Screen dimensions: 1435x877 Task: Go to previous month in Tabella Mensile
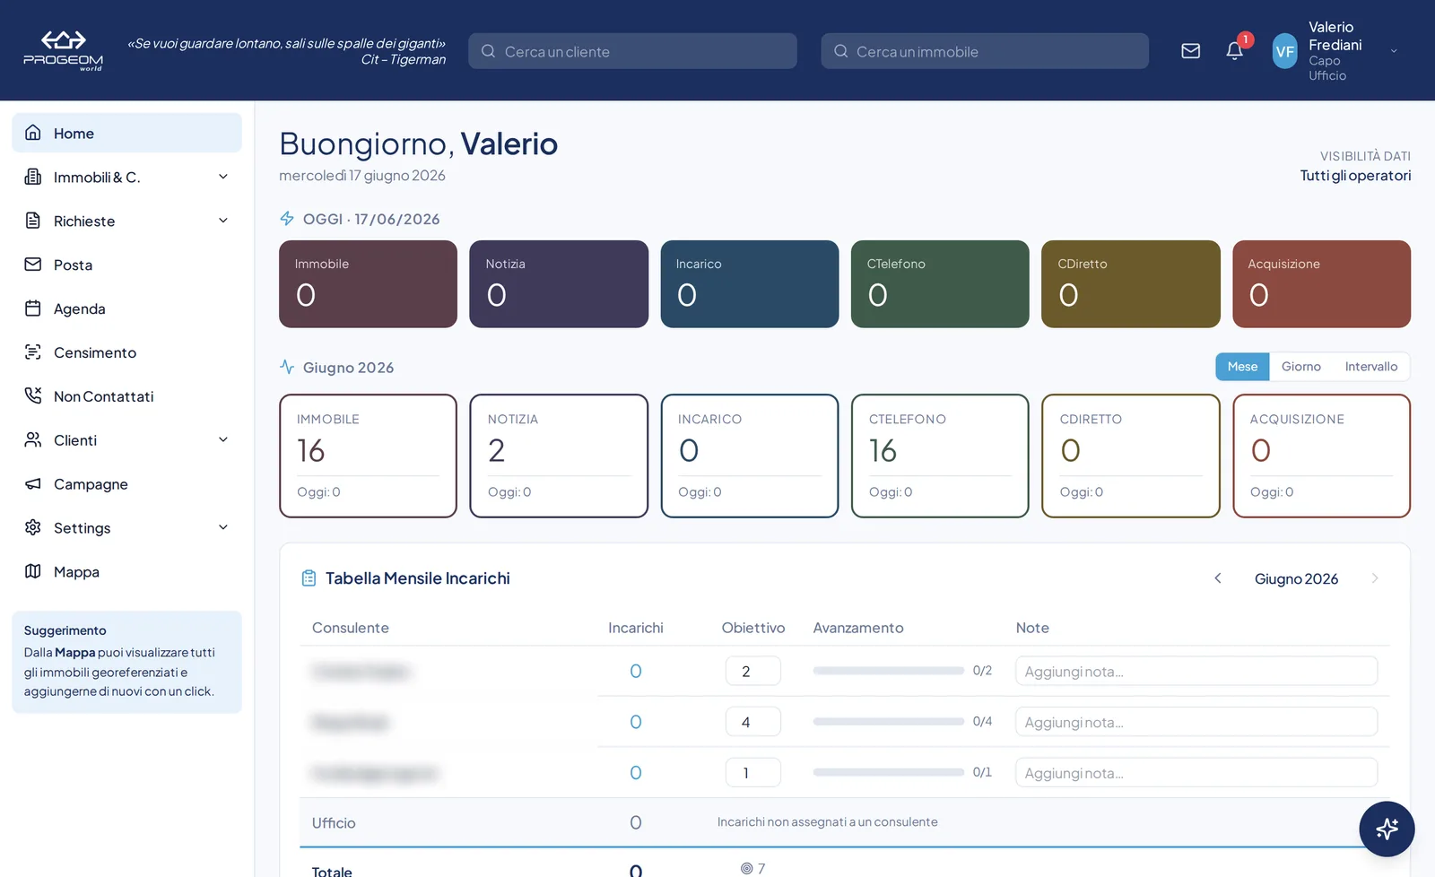[x=1218, y=578]
